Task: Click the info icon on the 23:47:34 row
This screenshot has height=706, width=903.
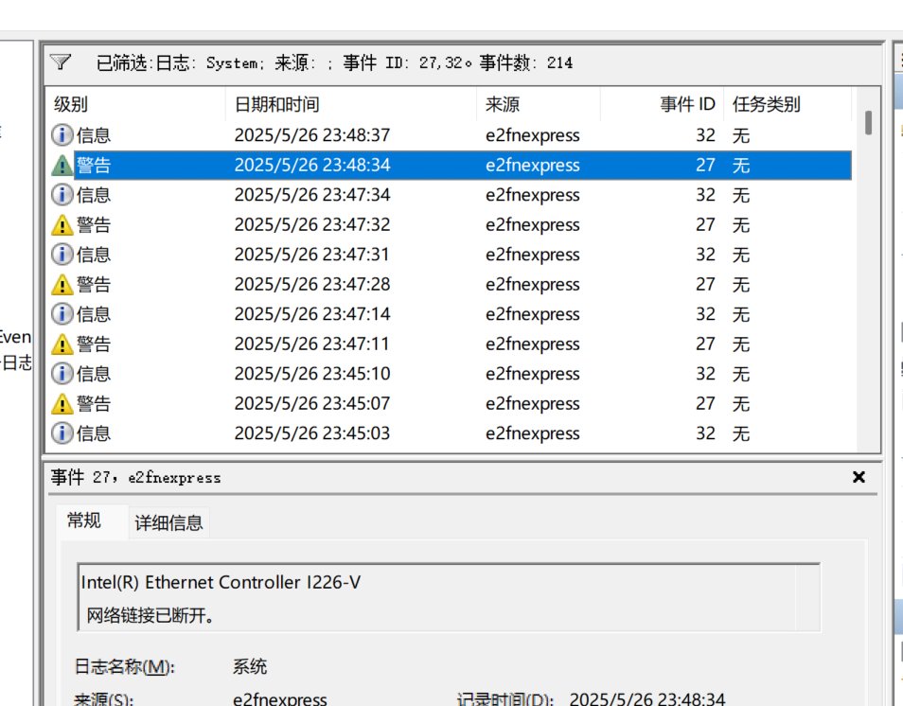Action: pyautogui.click(x=62, y=195)
